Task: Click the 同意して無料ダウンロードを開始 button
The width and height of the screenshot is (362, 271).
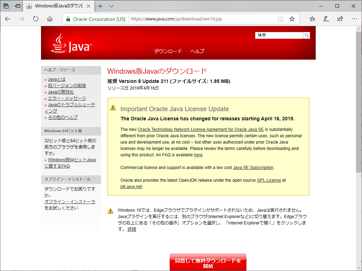Action: 208,262
